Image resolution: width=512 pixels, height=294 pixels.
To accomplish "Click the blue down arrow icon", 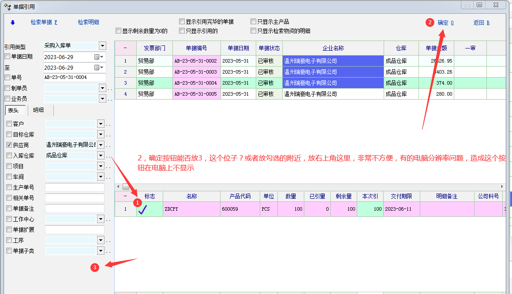I will click(12, 22).
